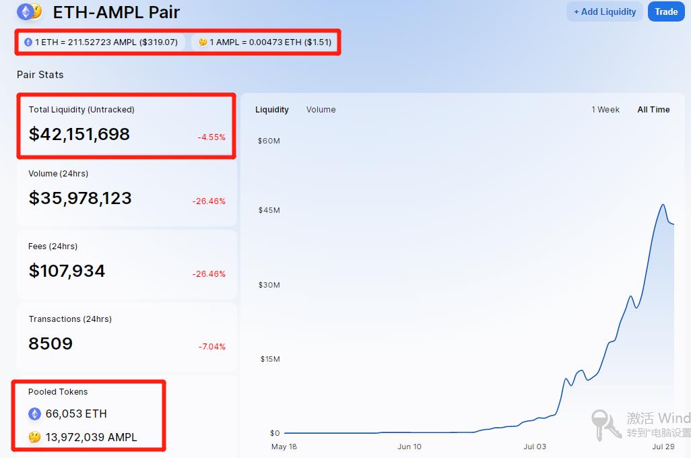Click the 1 ETH = 211.52723 AMPL price pill
This screenshot has width=691, height=458.
click(101, 42)
